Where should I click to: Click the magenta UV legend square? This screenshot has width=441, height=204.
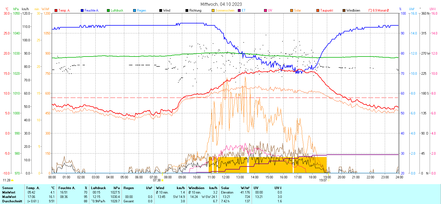pyautogui.click(x=265, y=10)
